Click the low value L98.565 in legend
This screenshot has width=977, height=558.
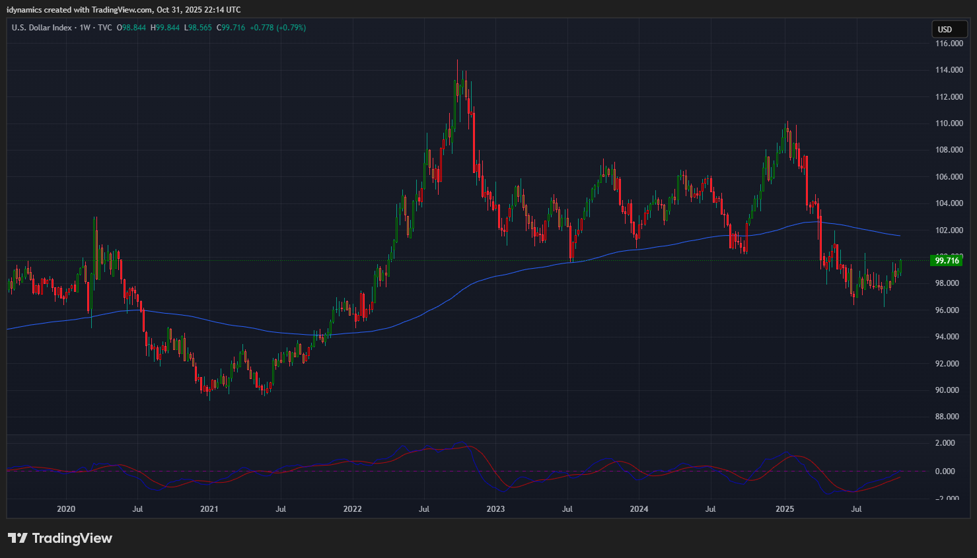coord(198,28)
